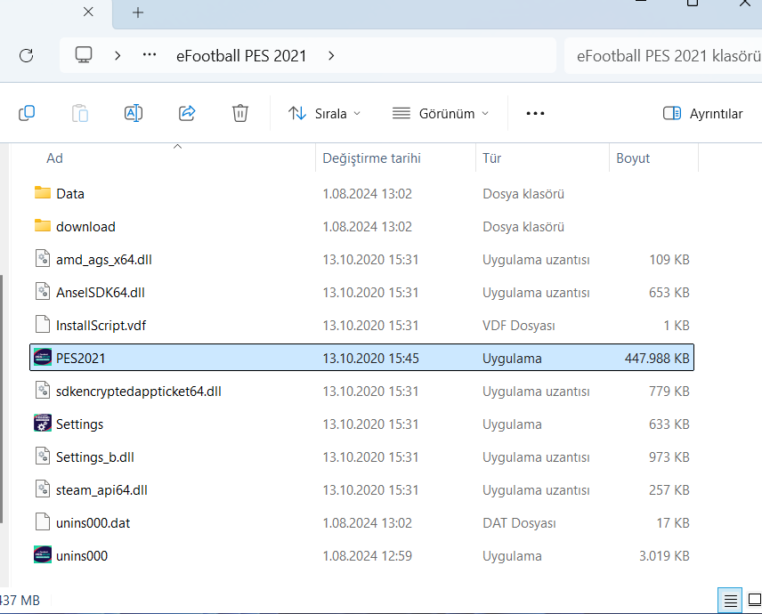Select the PES2021 application icon
Image resolution: width=762 pixels, height=614 pixels.
click(x=43, y=358)
